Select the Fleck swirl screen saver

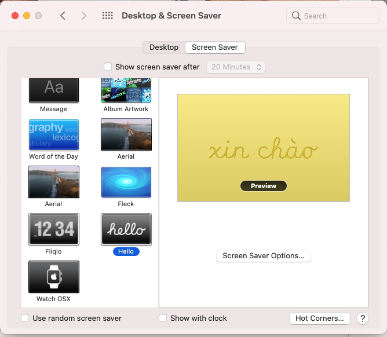[x=126, y=182]
